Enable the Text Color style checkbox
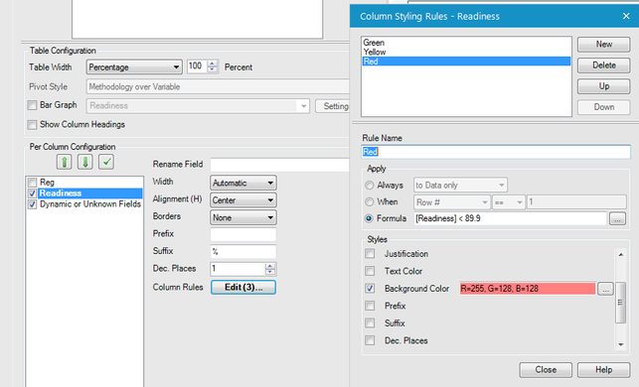 [x=370, y=271]
